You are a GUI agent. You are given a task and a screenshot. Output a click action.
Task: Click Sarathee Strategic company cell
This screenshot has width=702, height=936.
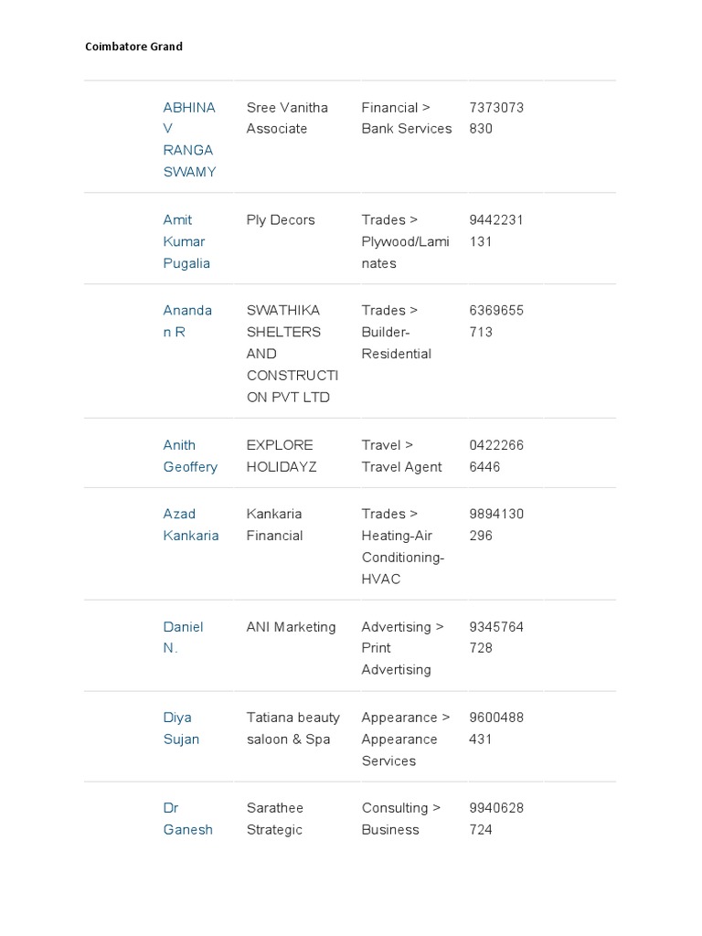[x=275, y=819]
